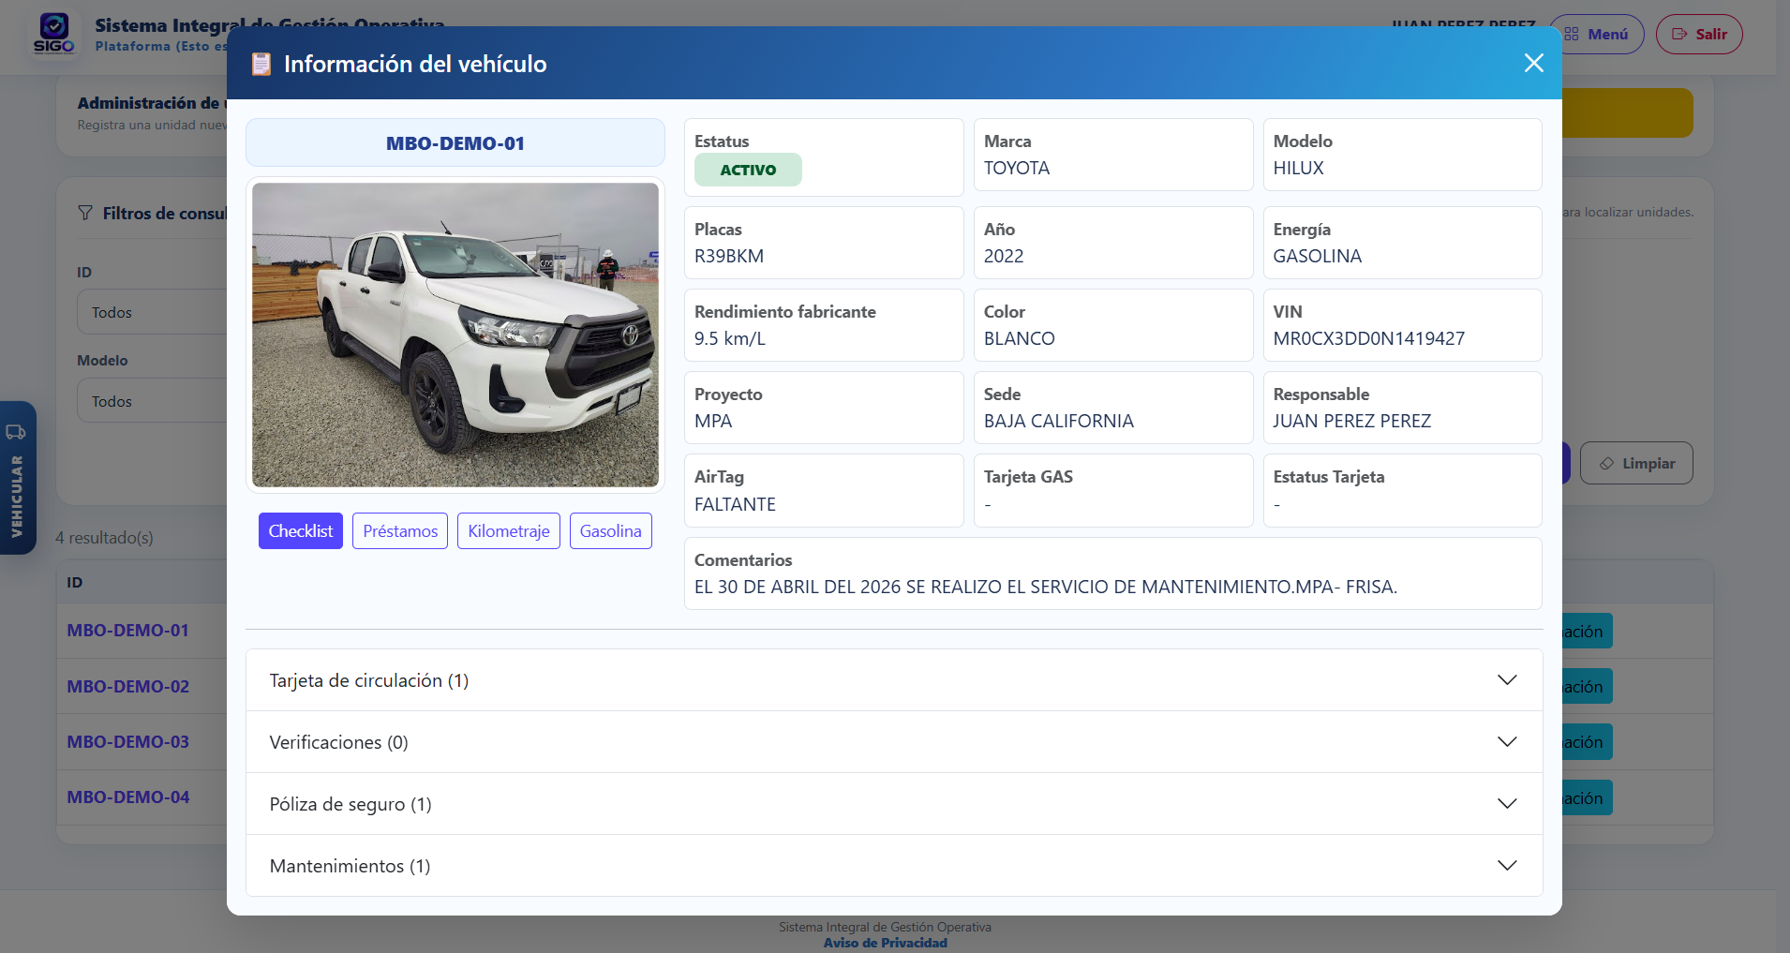Click the Limpiar filters button
This screenshot has height=953, width=1790.
point(1636,463)
